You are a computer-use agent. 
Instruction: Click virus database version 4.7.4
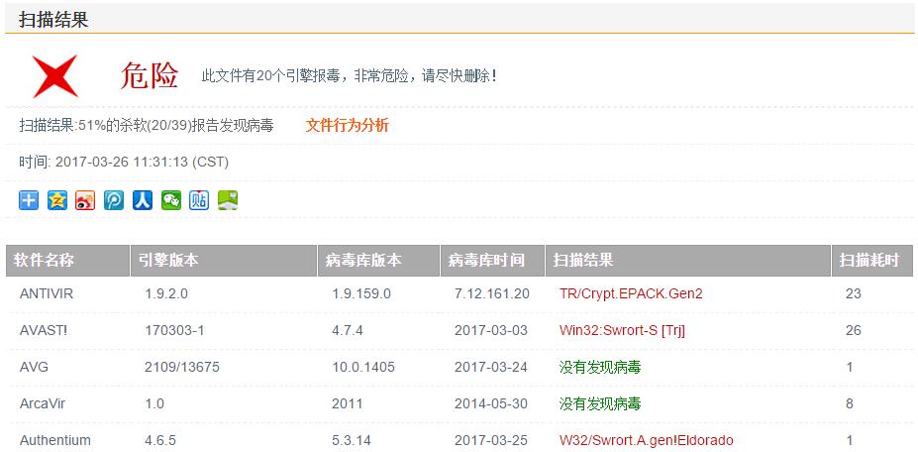(x=348, y=330)
